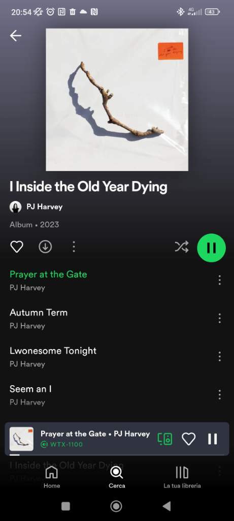The width and height of the screenshot is (234, 521).
Task: Open options for Prayer at the Gate
Action: point(219,280)
